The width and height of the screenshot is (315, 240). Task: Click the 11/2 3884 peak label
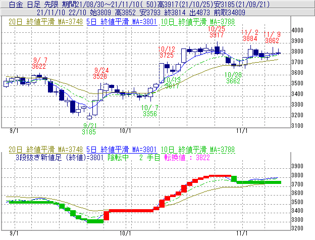click(250, 35)
